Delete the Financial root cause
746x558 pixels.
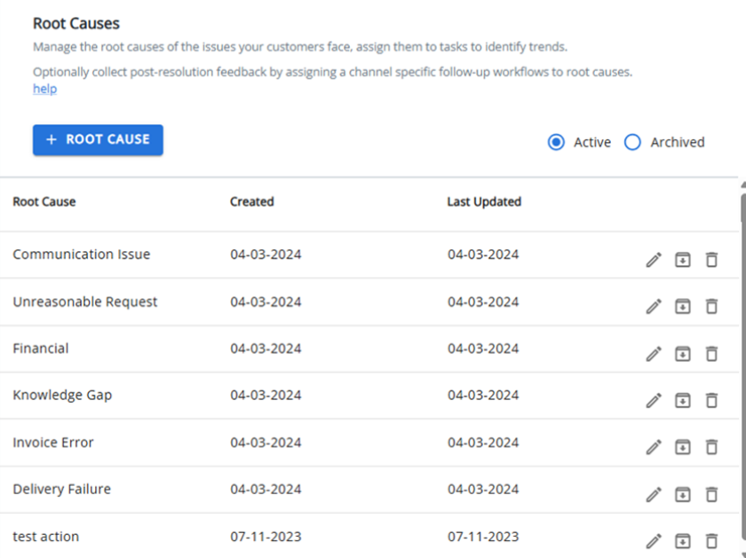[x=711, y=354]
